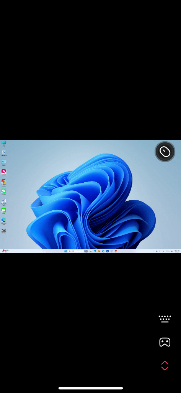The height and width of the screenshot is (393, 181).
Task: Open Chrome from the taskbar
Action: (116, 251)
